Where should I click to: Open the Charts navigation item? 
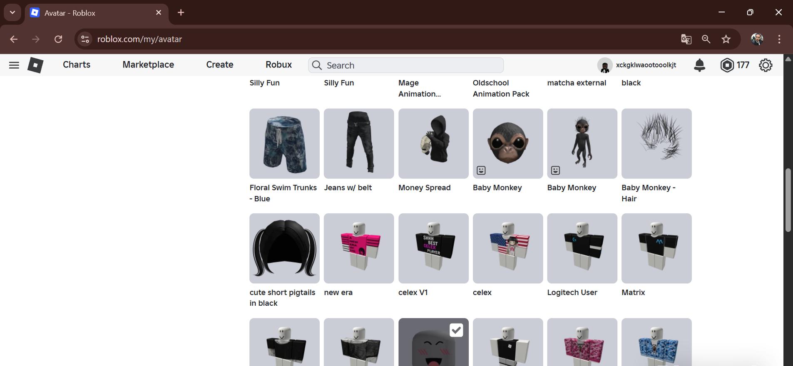point(77,65)
